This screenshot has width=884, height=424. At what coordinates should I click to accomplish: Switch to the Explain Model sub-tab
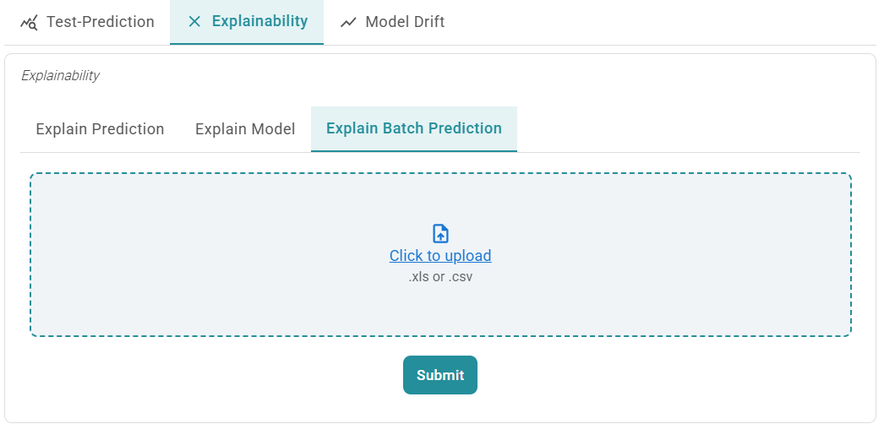coord(245,129)
